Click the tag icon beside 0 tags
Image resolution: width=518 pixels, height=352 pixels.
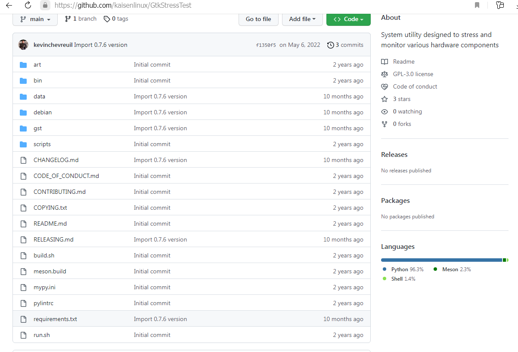(x=107, y=19)
